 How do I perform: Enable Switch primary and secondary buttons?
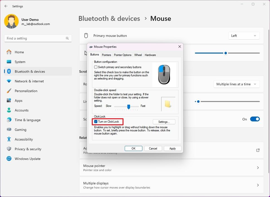pos(96,67)
